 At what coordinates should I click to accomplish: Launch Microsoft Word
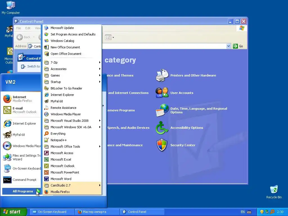[72, 179]
